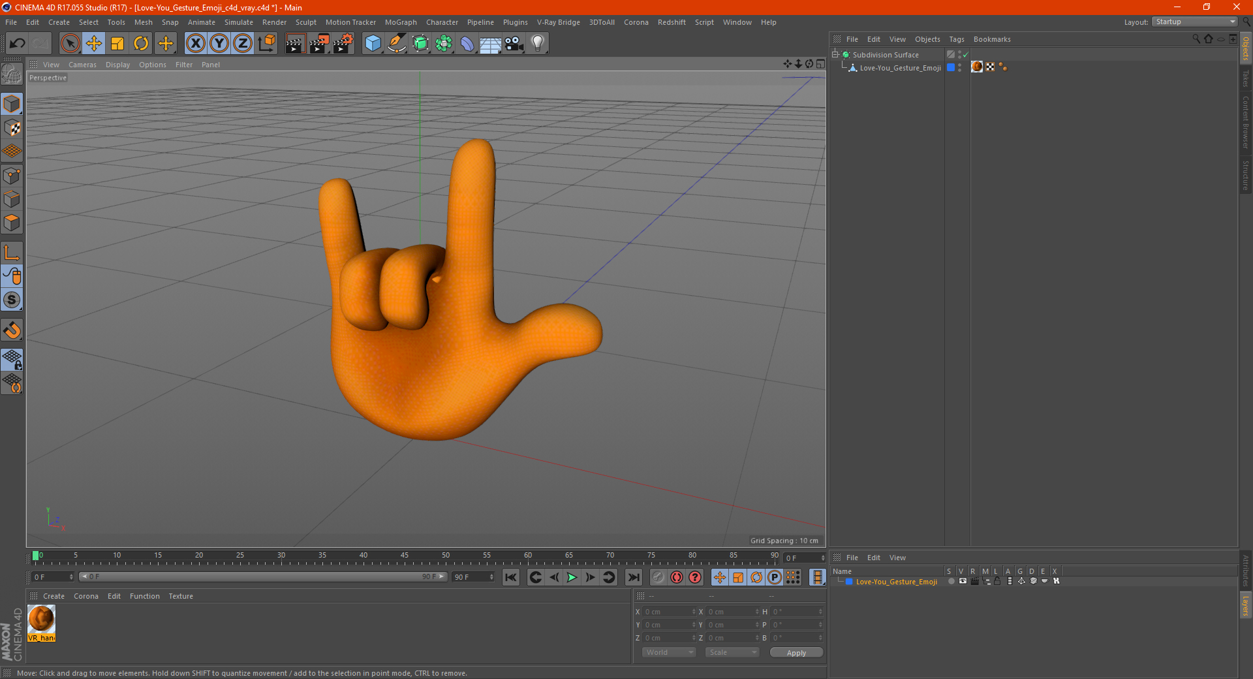
Task: Switch to Texture mode
Action: [12, 128]
